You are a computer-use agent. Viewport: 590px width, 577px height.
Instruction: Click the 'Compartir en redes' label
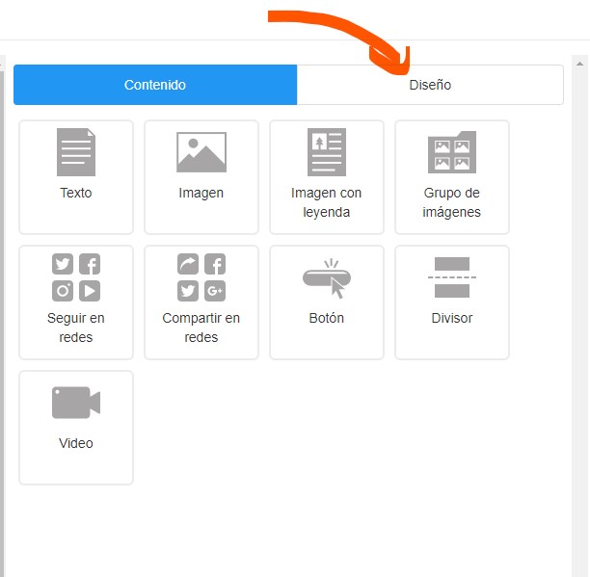pyautogui.click(x=201, y=328)
